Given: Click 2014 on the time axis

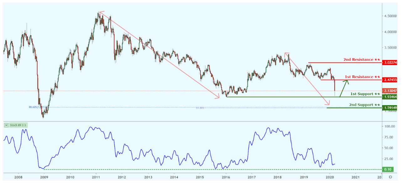Looking at the screenshot, I should (174, 177).
